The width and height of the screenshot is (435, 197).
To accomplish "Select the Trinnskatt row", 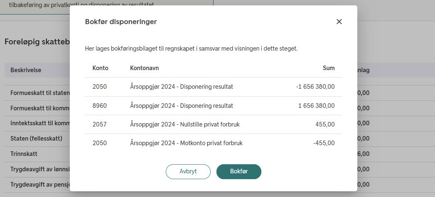I will 24,154.
